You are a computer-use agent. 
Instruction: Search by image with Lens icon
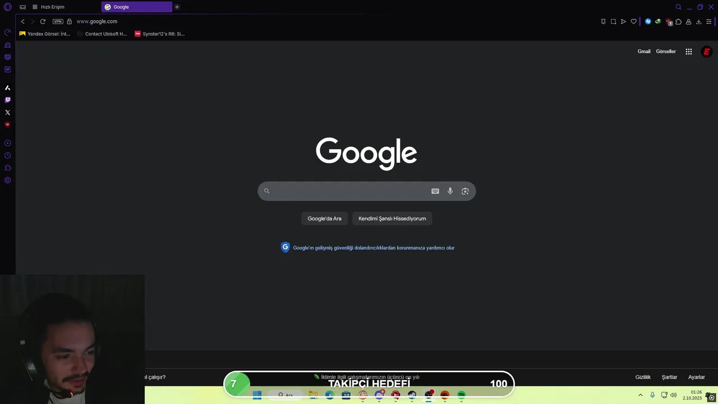[465, 191]
